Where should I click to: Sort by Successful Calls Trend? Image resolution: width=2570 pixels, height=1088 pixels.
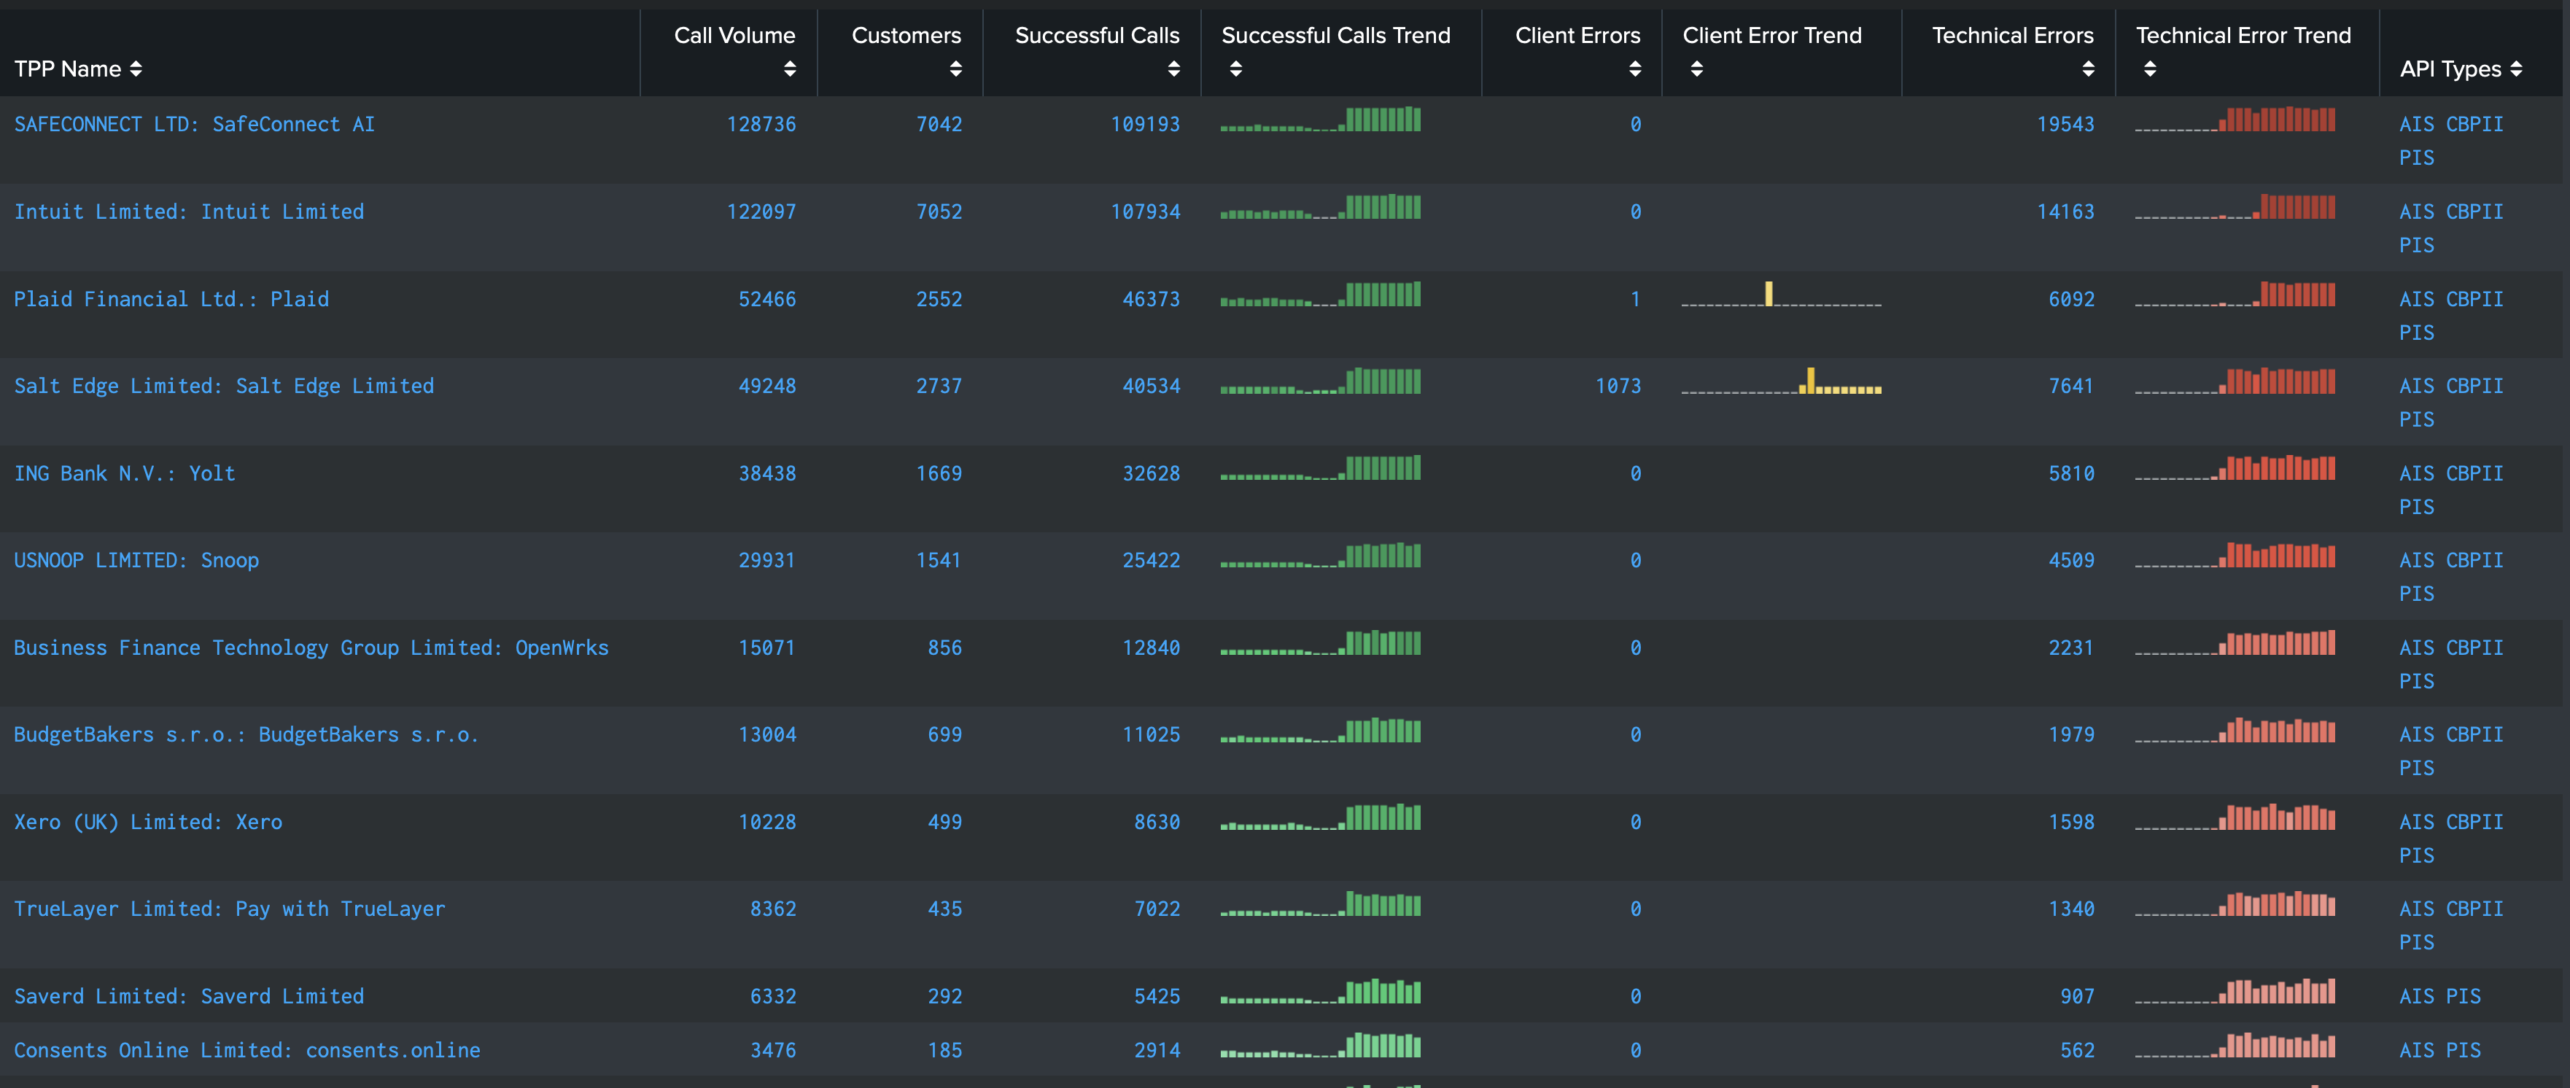coord(1235,69)
